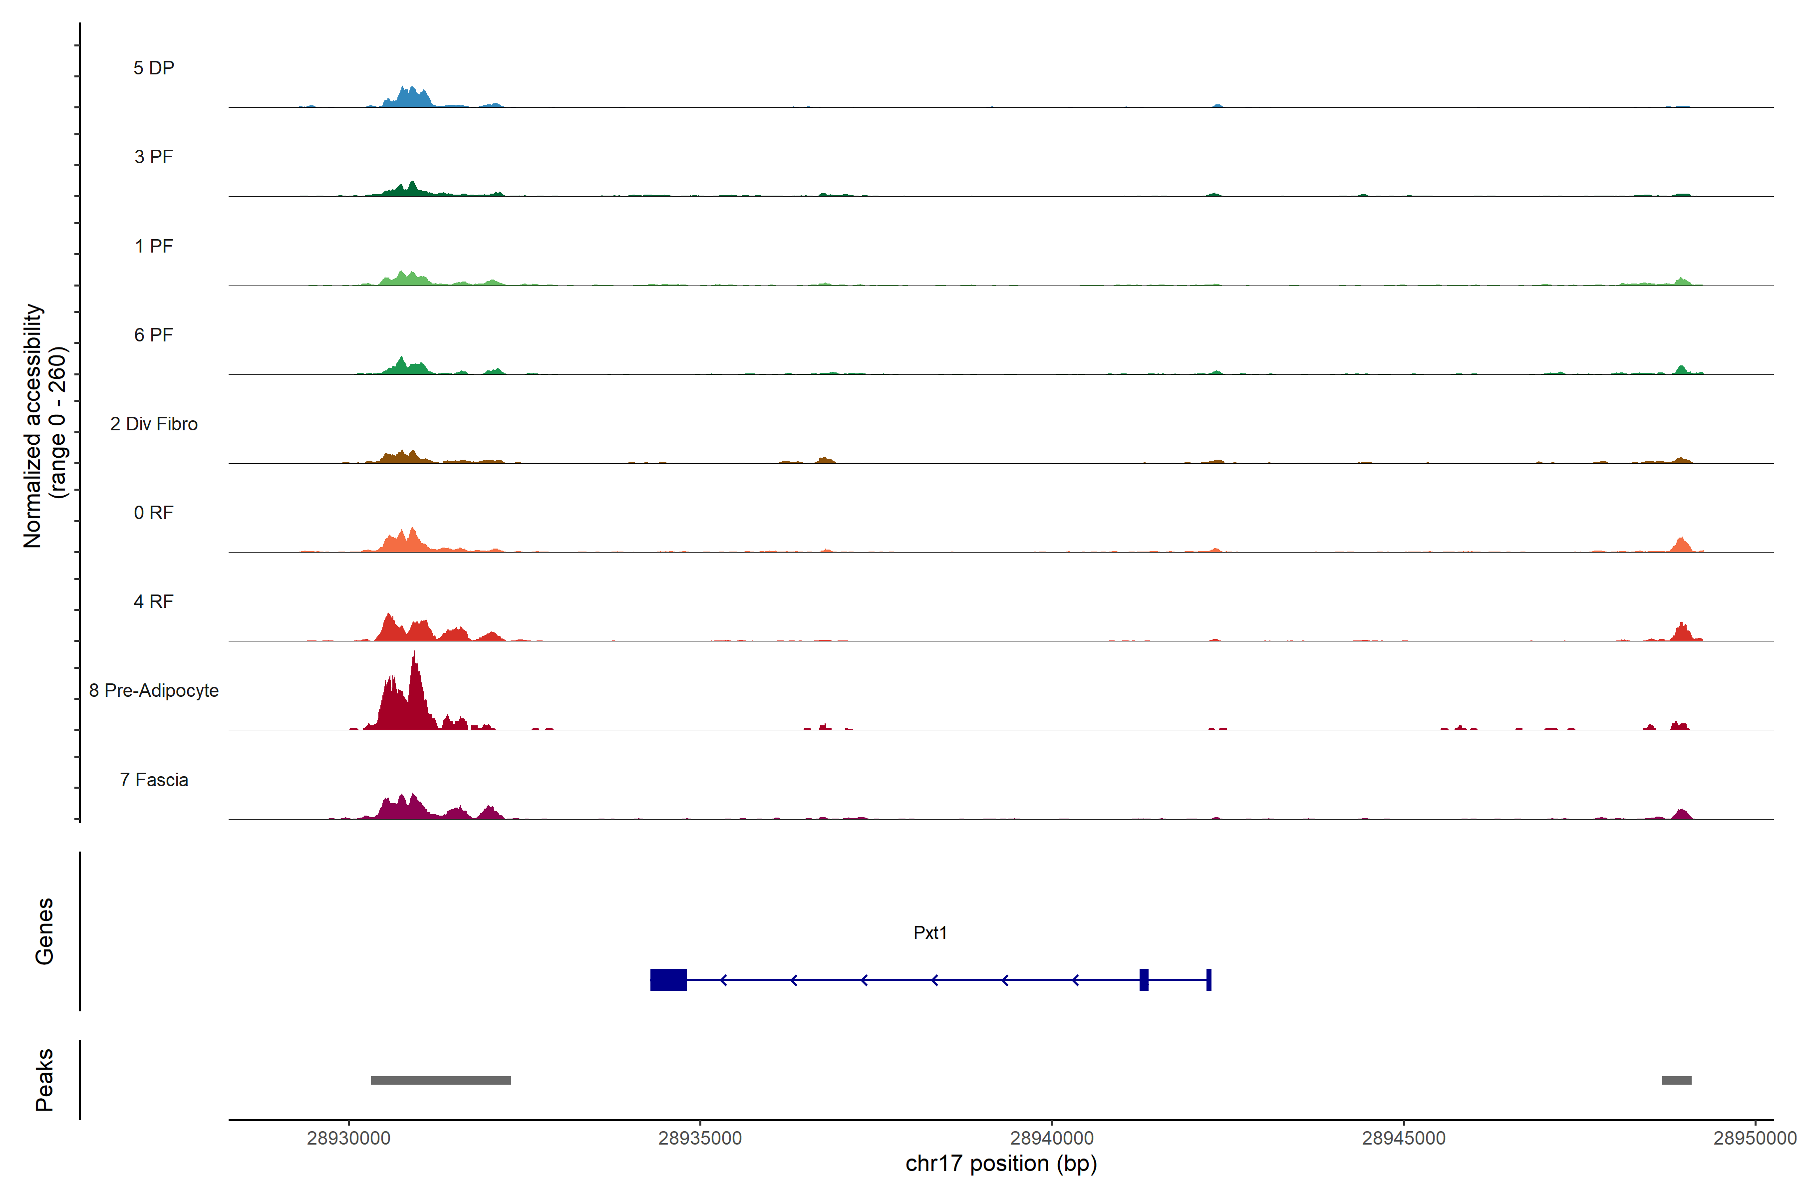Click the 7 Fascia track label

point(154,780)
